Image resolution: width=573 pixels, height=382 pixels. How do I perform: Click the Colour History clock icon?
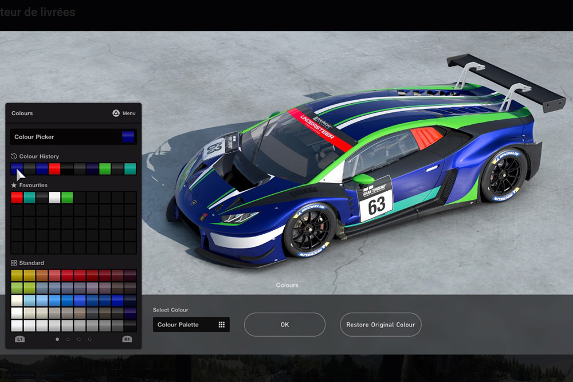click(14, 156)
